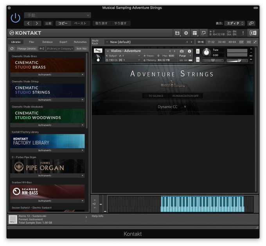Click the exclamation panic button
The height and width of the screenshot is (246, 266).
click(243, 33)
